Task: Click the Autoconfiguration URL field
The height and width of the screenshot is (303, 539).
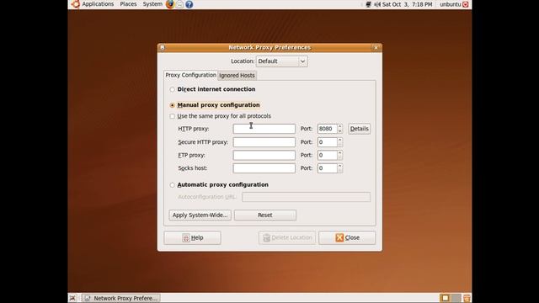Action: click(306, 197)
